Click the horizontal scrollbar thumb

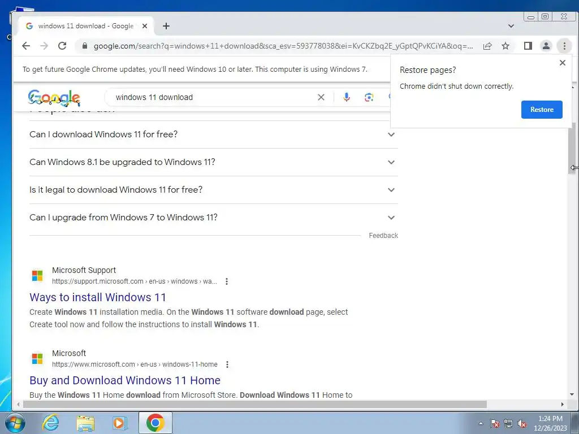pyautogui.click(x=255, y=405)
